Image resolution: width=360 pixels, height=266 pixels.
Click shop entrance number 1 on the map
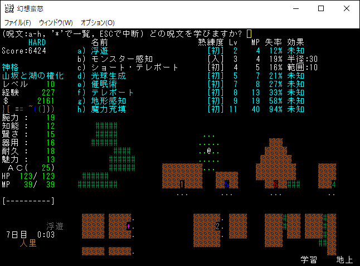pyautogui.click(x=182, y=185)
